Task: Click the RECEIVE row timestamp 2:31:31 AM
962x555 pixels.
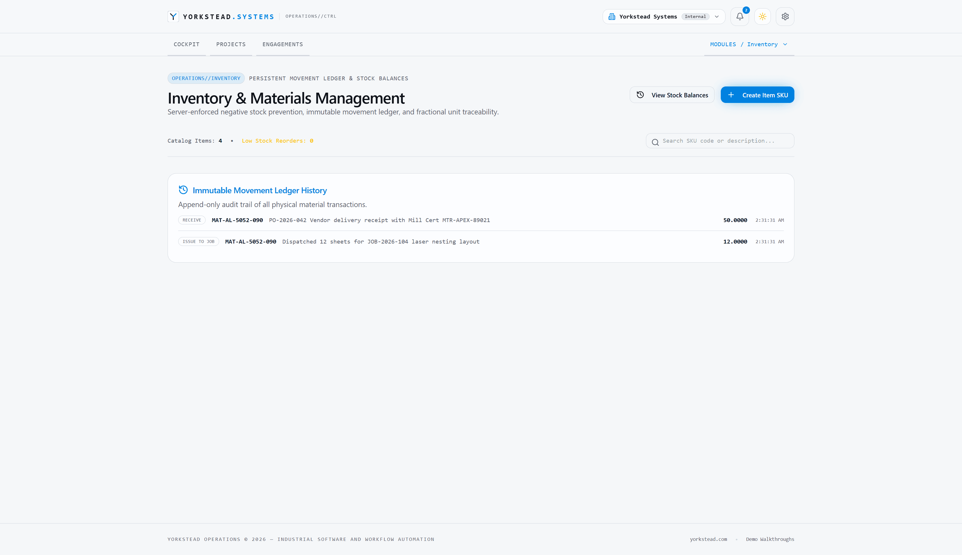Action: click(770, 220)
